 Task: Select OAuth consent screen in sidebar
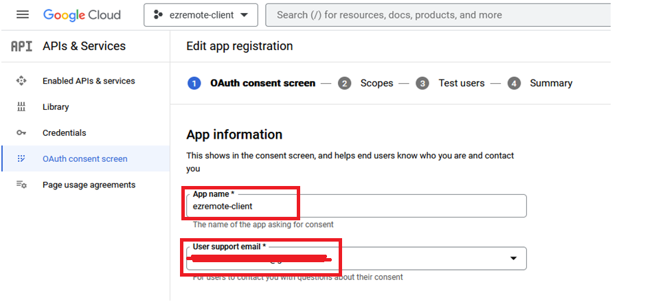point(85,159)
